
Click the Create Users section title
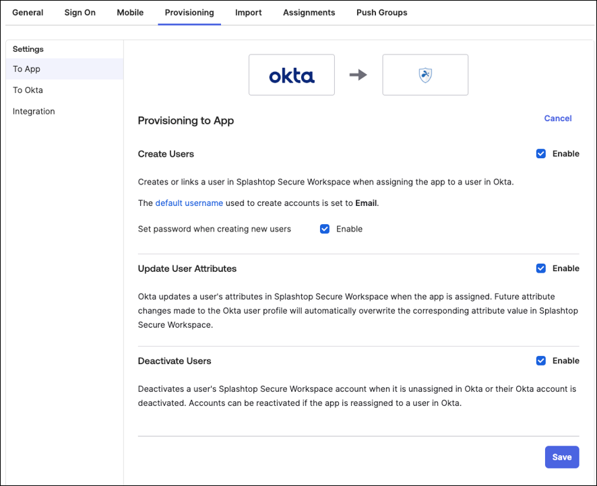pos(166,154)
